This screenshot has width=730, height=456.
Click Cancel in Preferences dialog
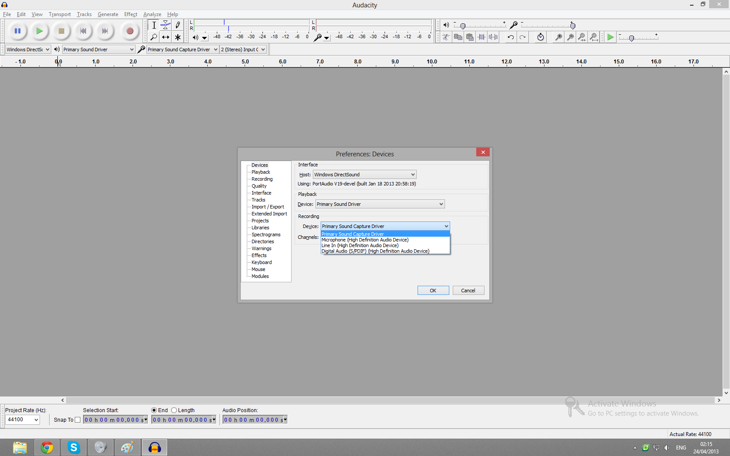[468, 291]
